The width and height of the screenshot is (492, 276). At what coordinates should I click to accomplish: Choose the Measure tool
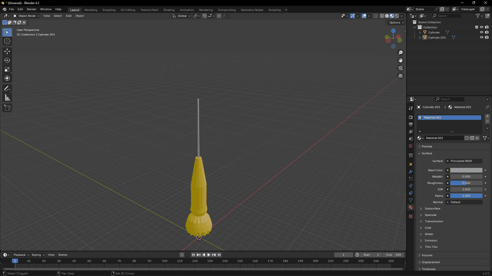click(x=7, y=98)
